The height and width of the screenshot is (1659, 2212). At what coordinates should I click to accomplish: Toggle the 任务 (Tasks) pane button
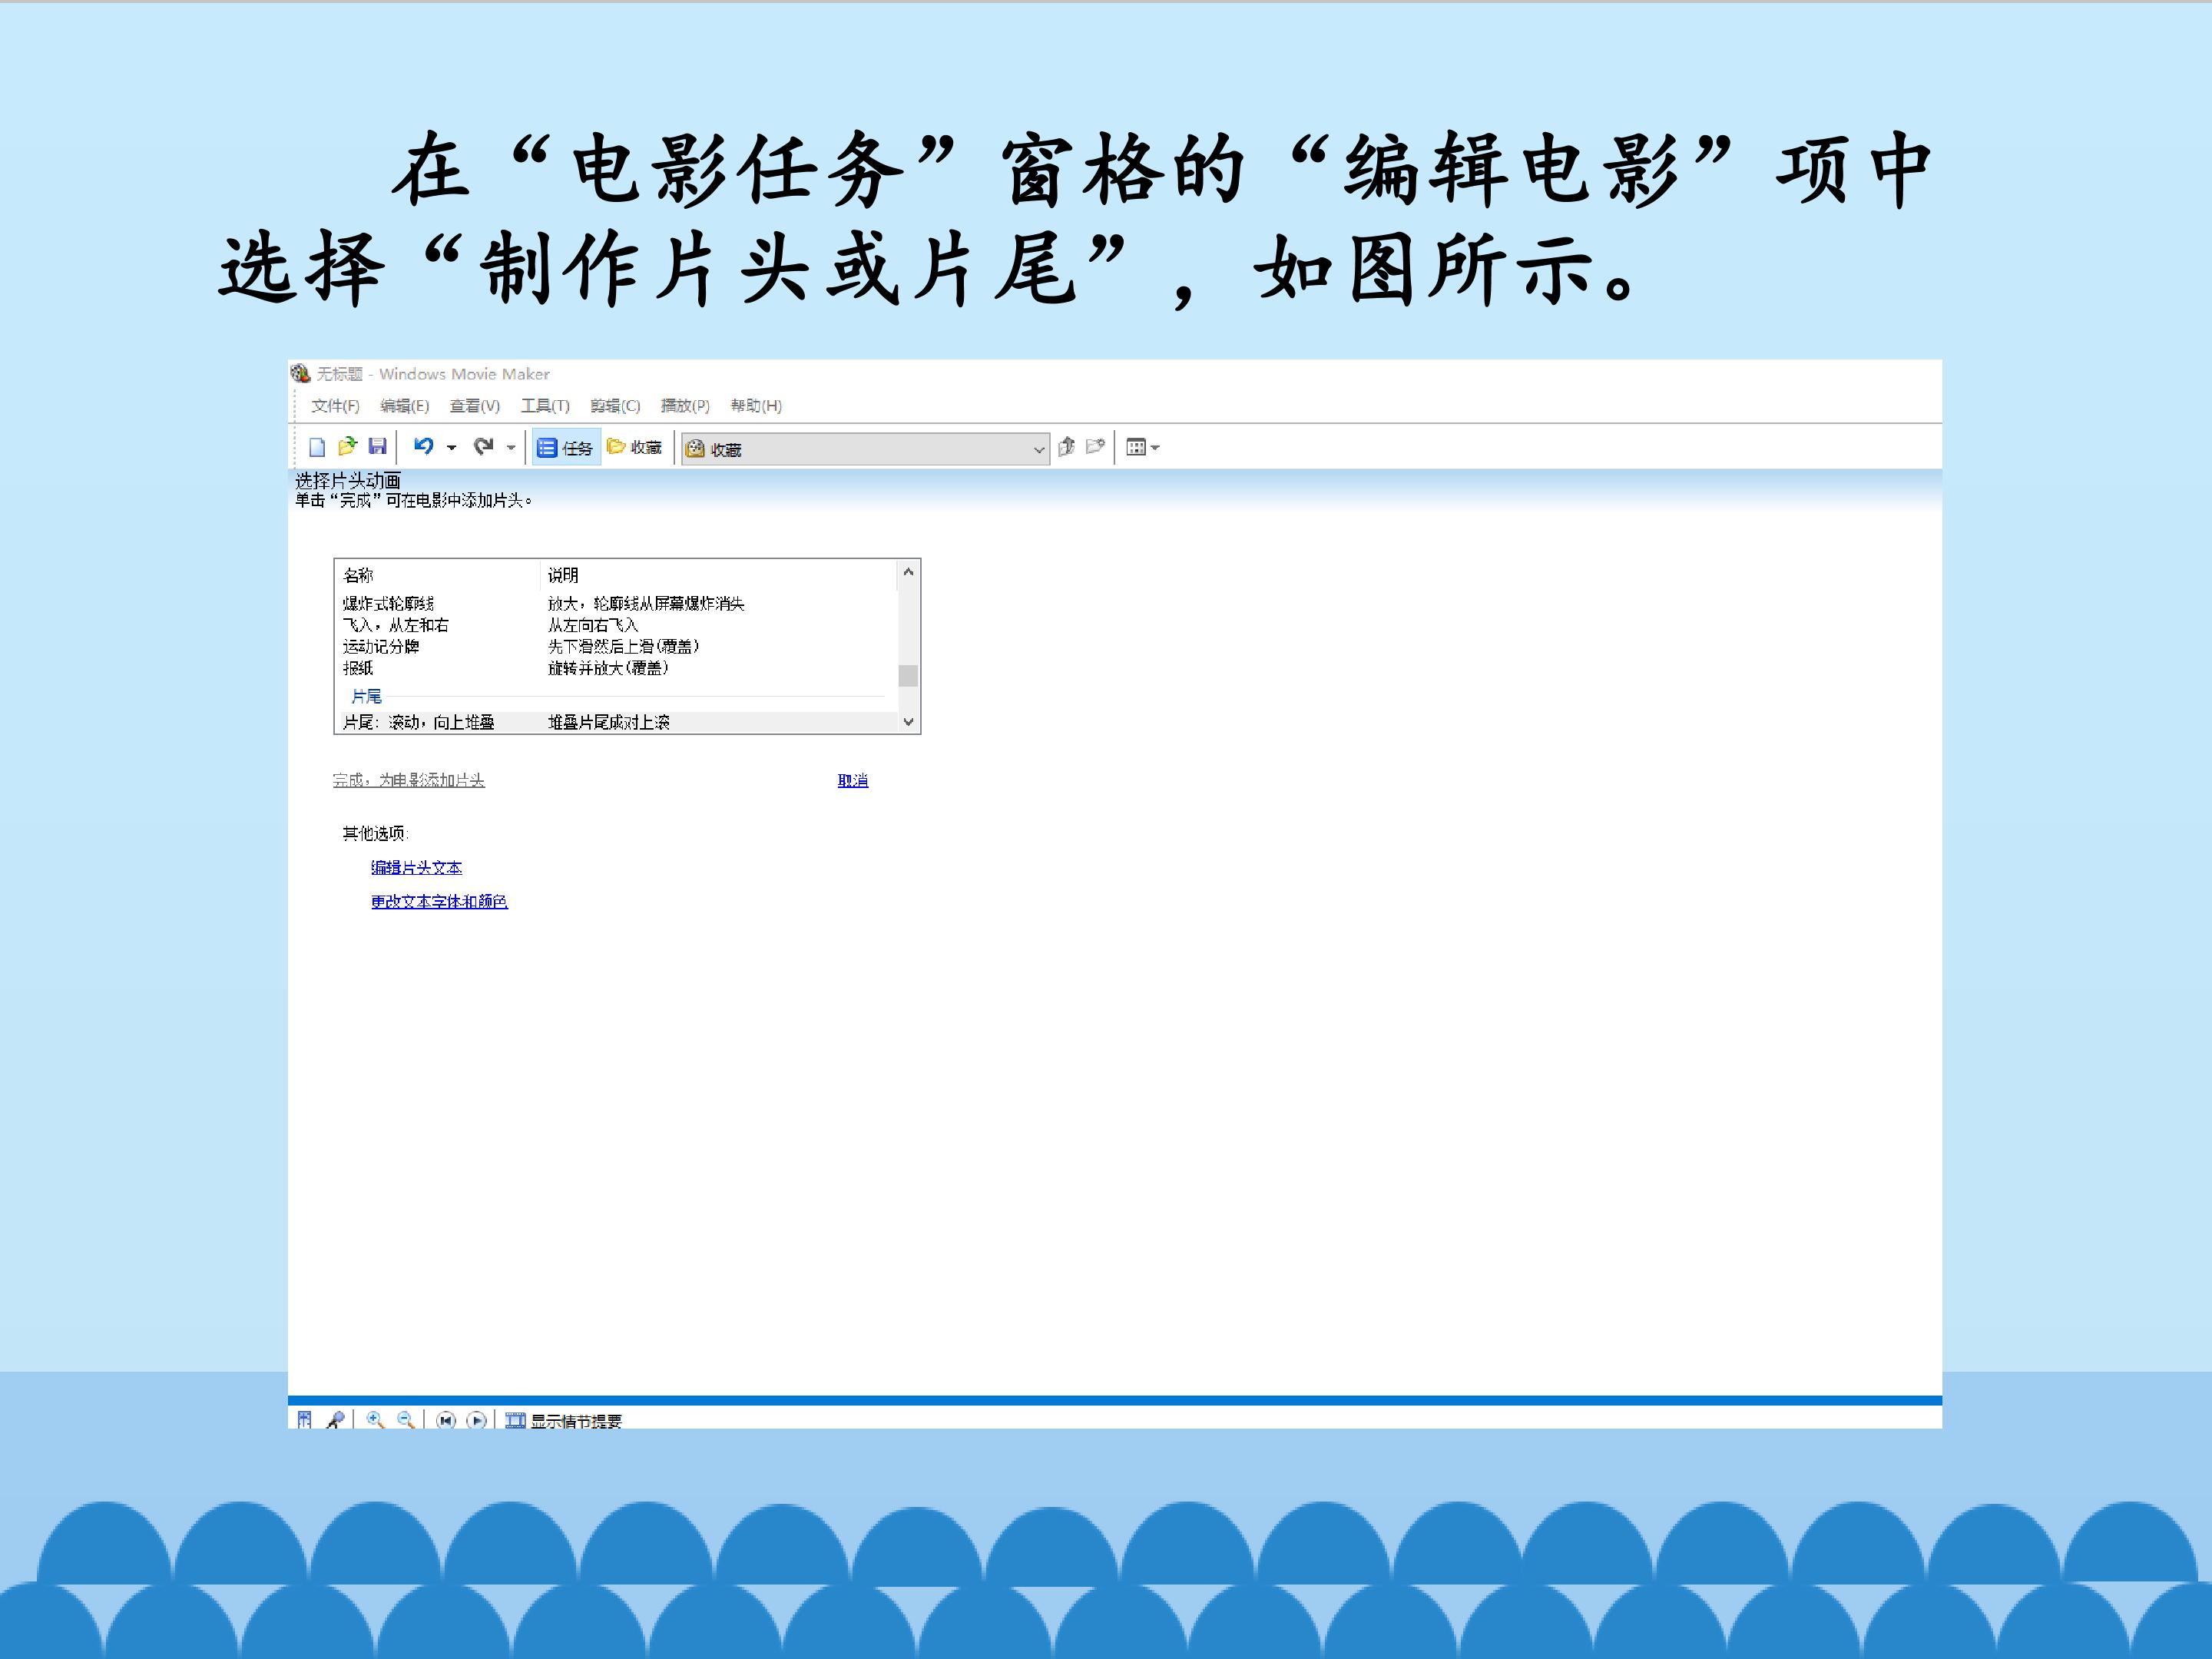point(565,448)
